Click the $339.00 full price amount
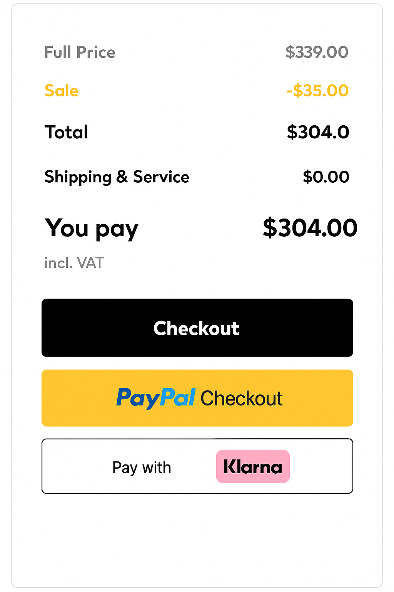This screenshot has width=394, height=592. click(317, 52)
